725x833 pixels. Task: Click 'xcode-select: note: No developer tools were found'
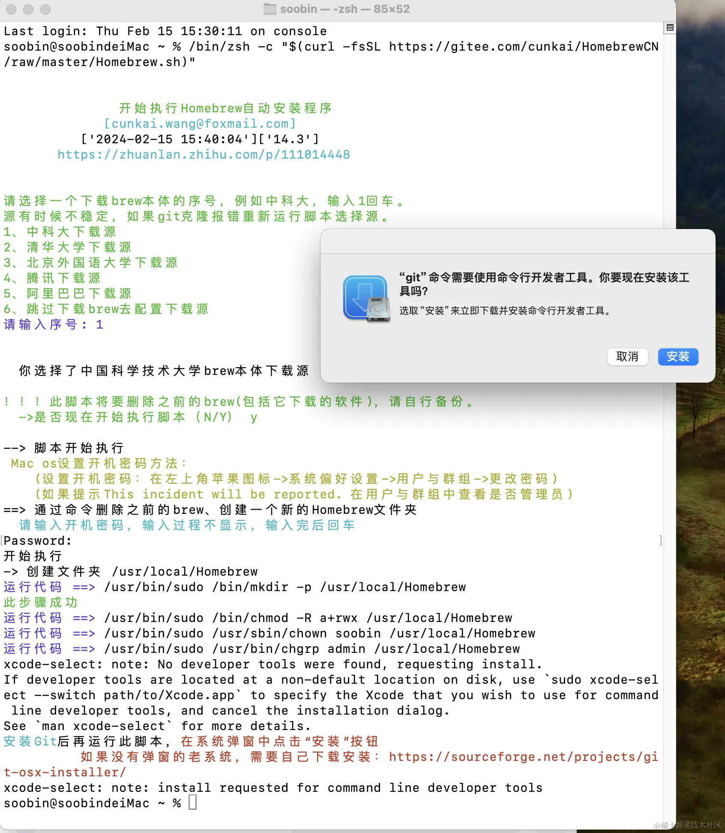point(273,664)
